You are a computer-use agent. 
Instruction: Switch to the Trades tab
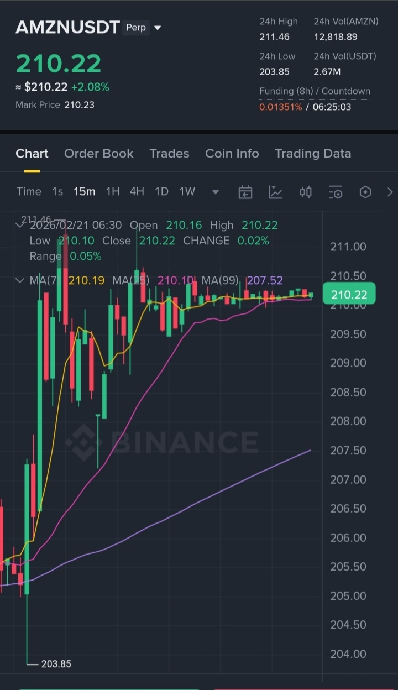click(x=169, y=154)
